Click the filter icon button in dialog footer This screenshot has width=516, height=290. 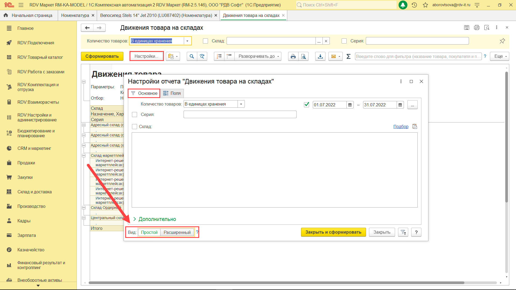[403, 232]
